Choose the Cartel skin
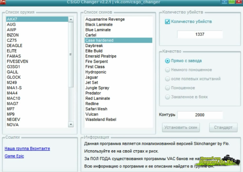 (118, 35)
